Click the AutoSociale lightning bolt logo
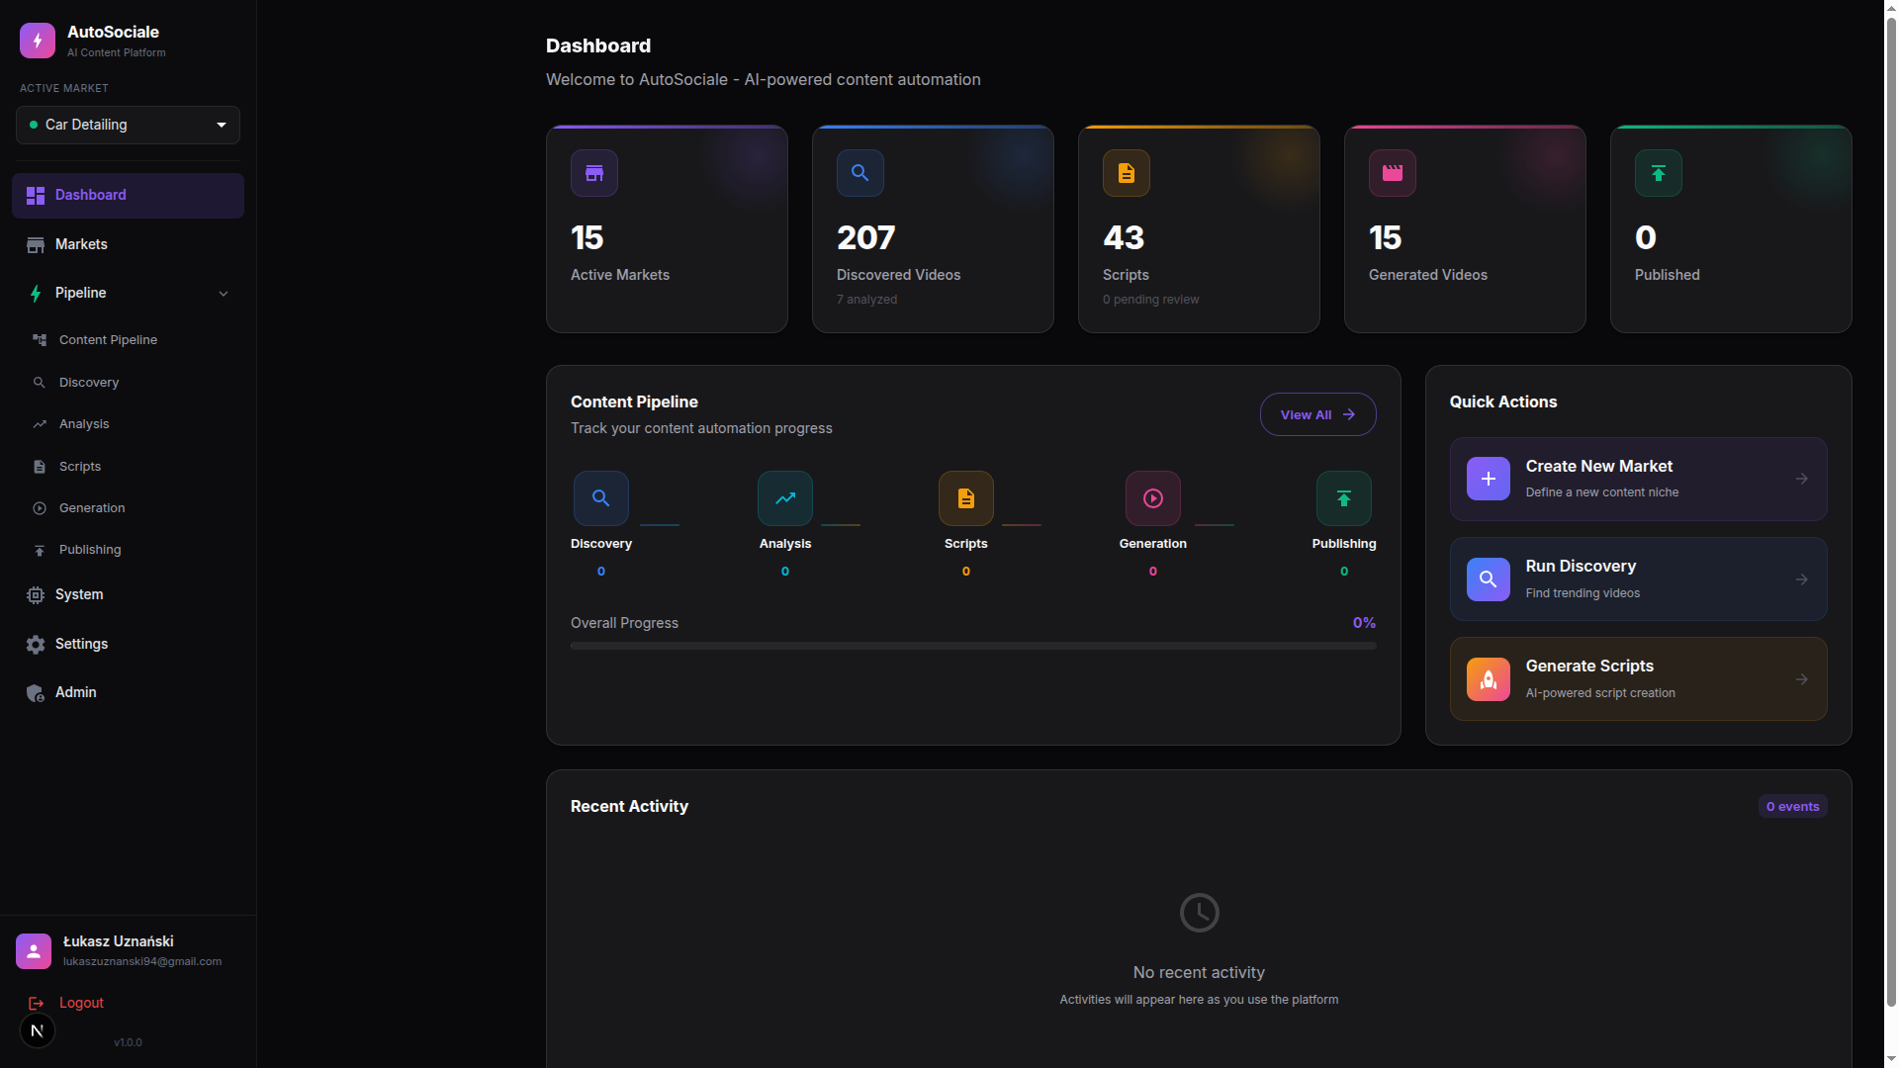This screenshot has width=1899, height=1068. point(37,41)
